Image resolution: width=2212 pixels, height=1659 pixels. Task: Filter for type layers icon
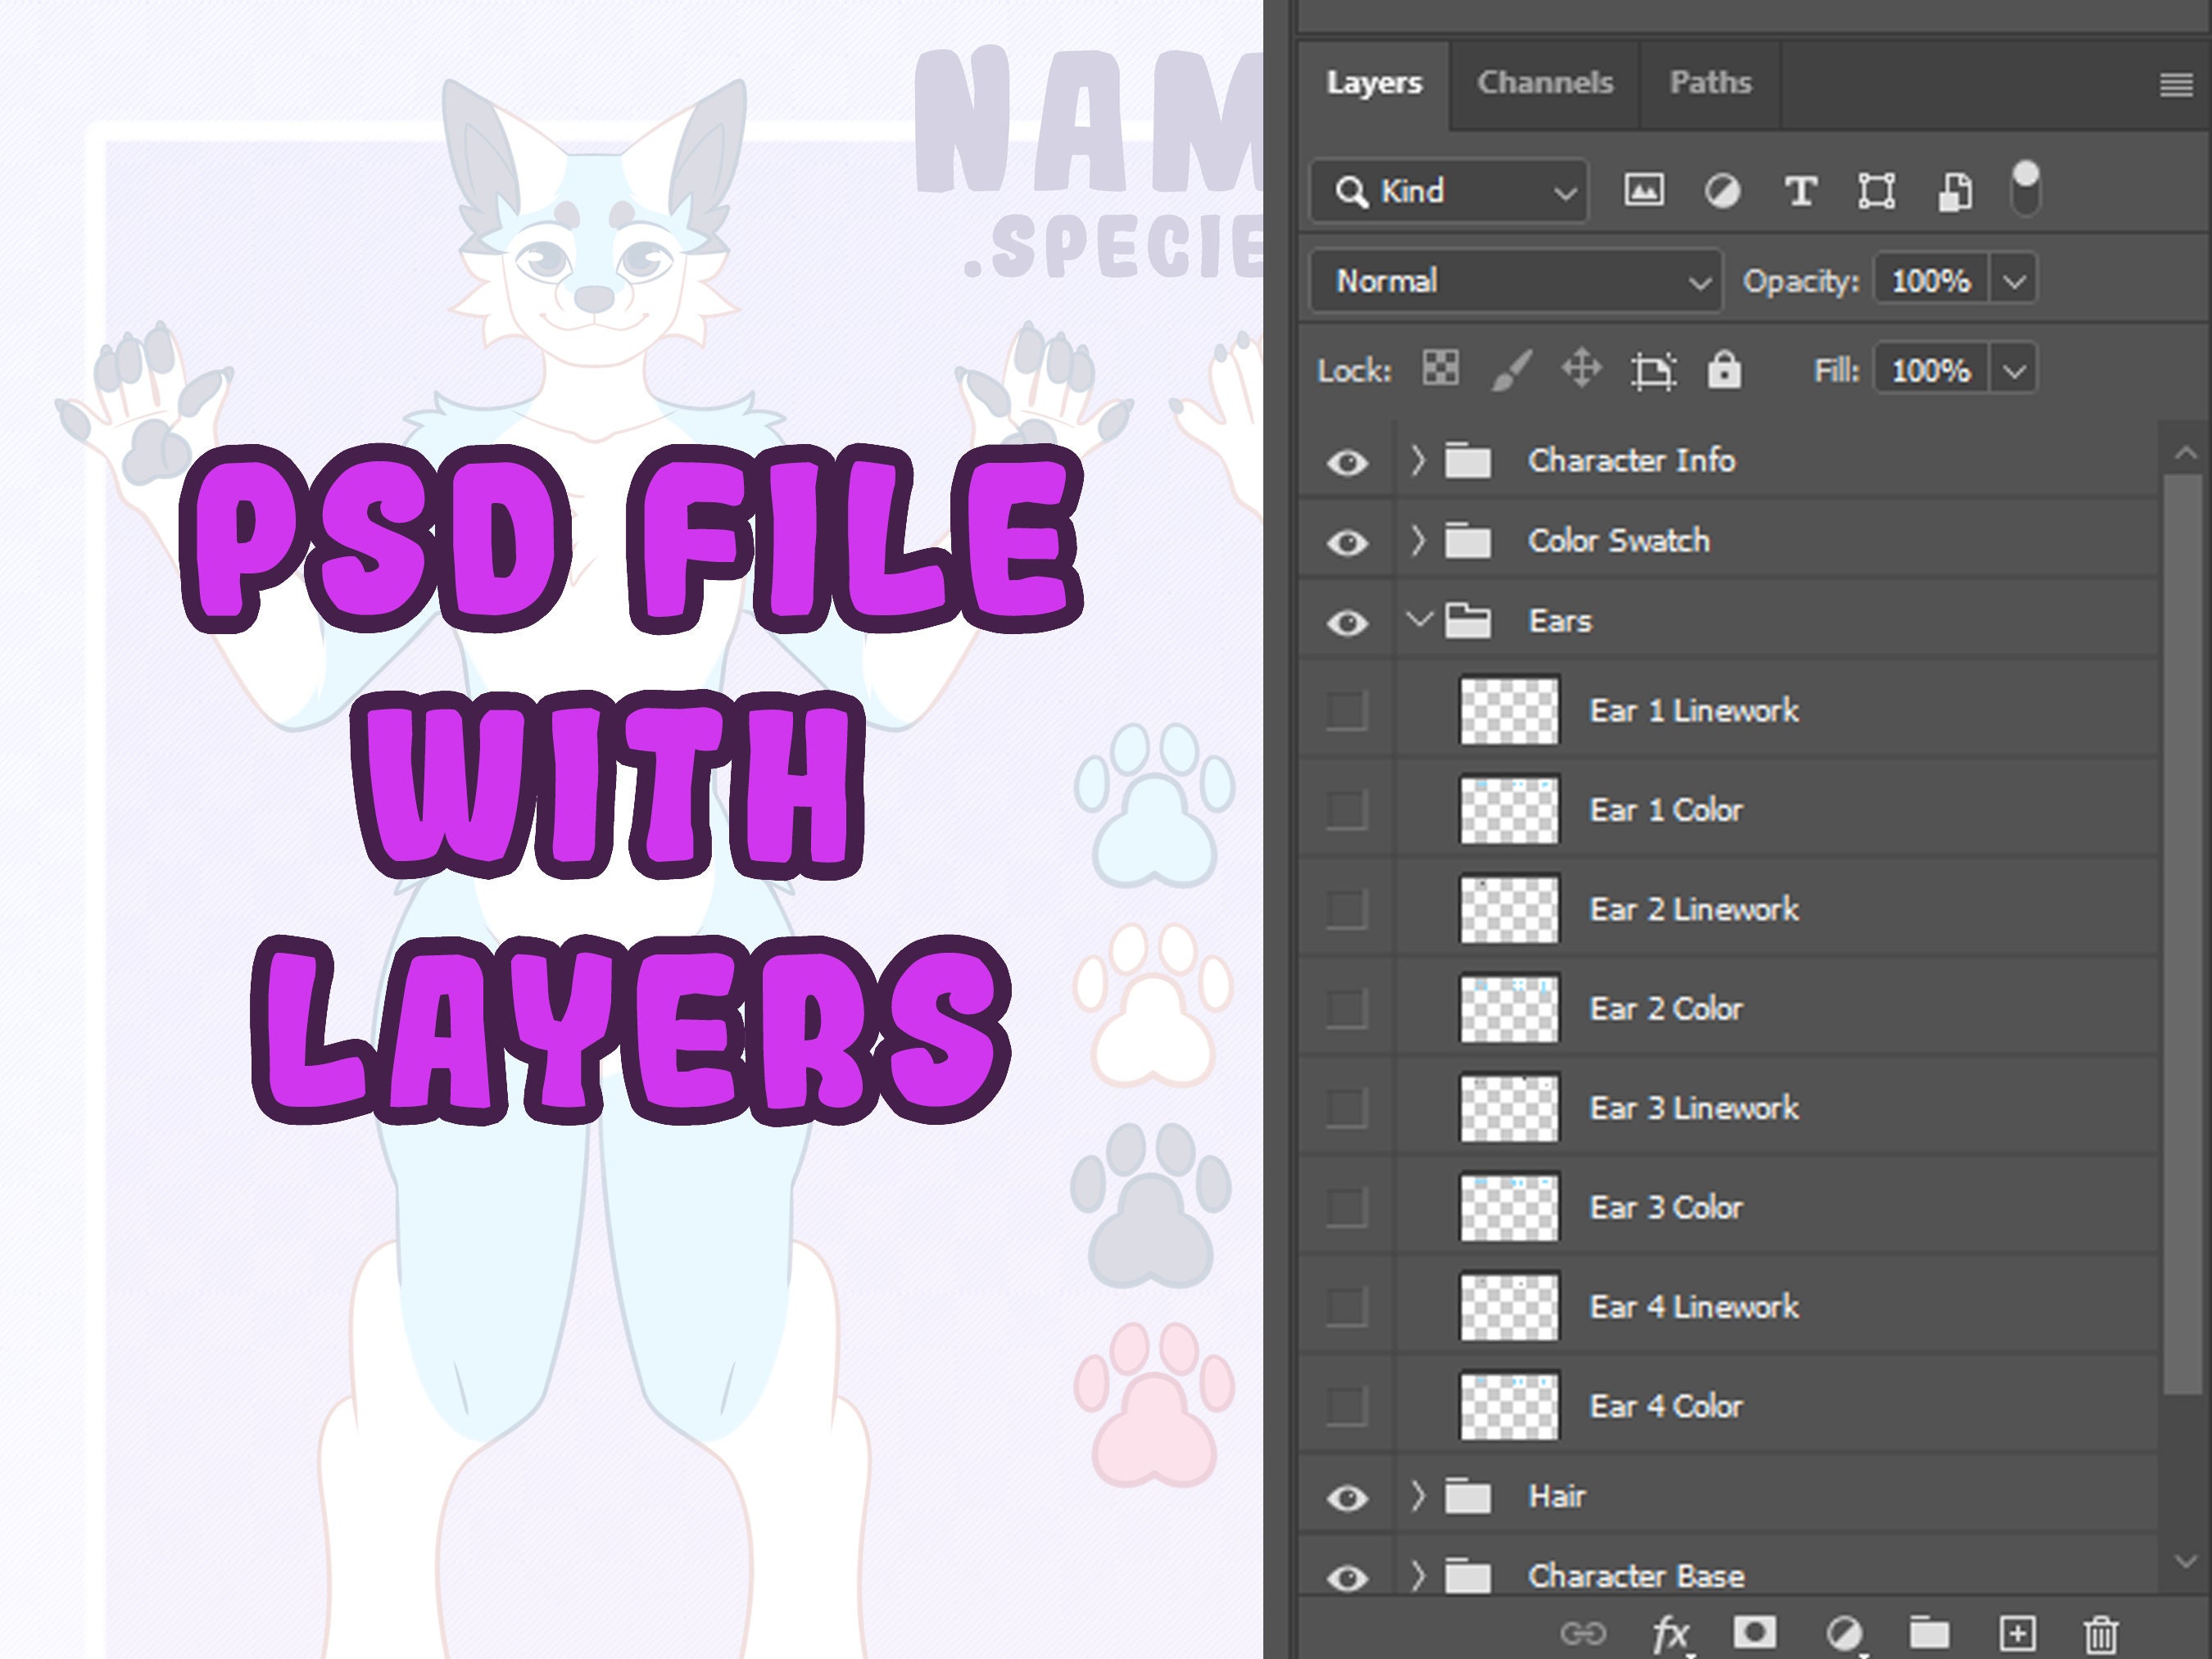tap(1800, 190)
